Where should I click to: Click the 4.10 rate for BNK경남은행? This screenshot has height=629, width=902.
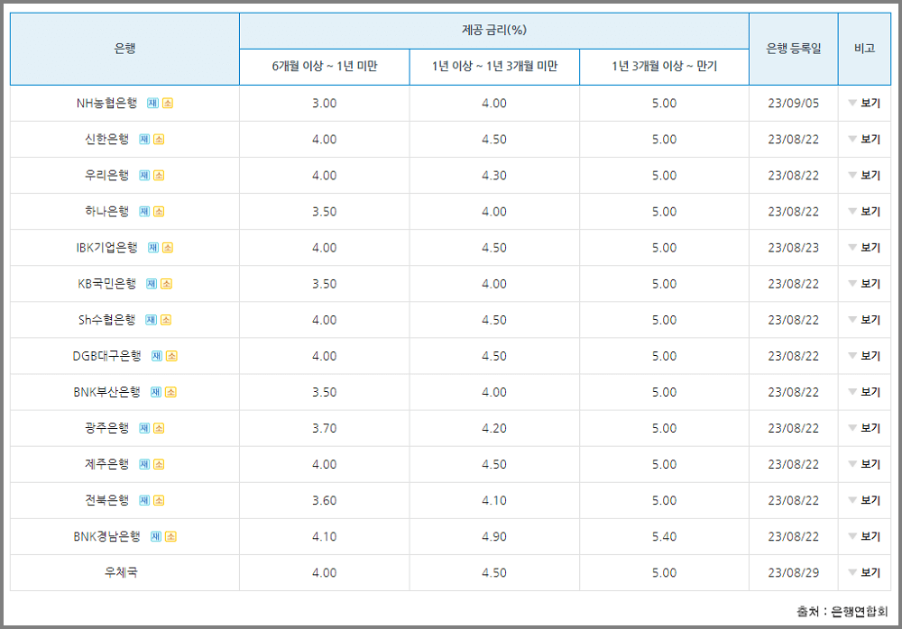tap(325, 537)
